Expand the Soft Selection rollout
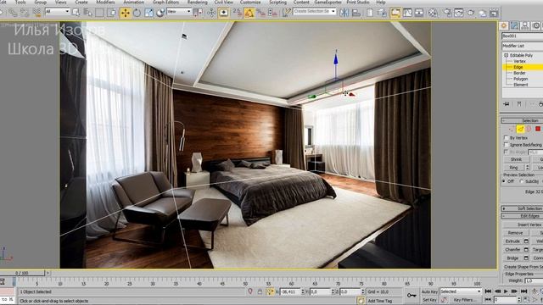 pos(523,208)
